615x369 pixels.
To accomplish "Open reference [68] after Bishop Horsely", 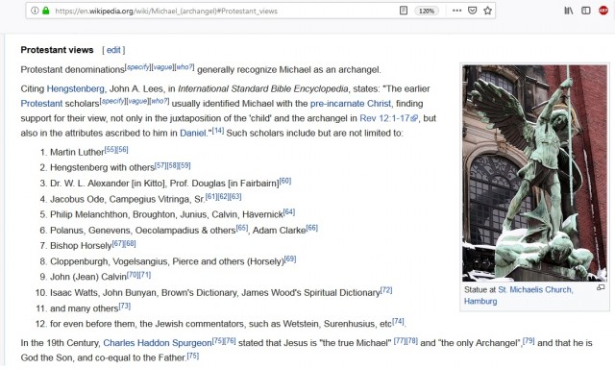I will [131, 243].
